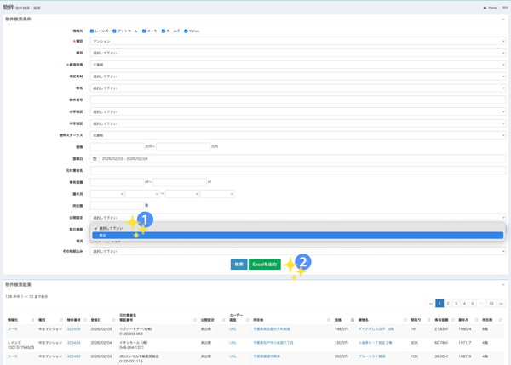This screenshot has height=365, width=511.
Task: Sort by the ユーザー画面 column sort icon
Action: [247, 320]
